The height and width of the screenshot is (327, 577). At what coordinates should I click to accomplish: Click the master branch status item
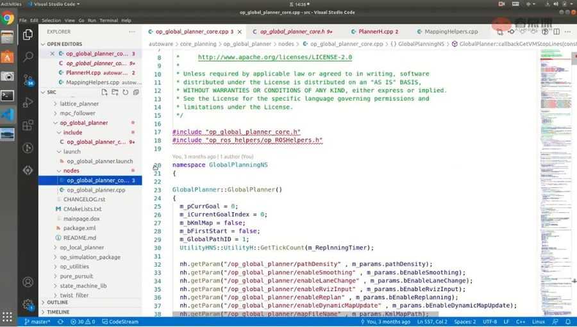click(x=37, y=322)
